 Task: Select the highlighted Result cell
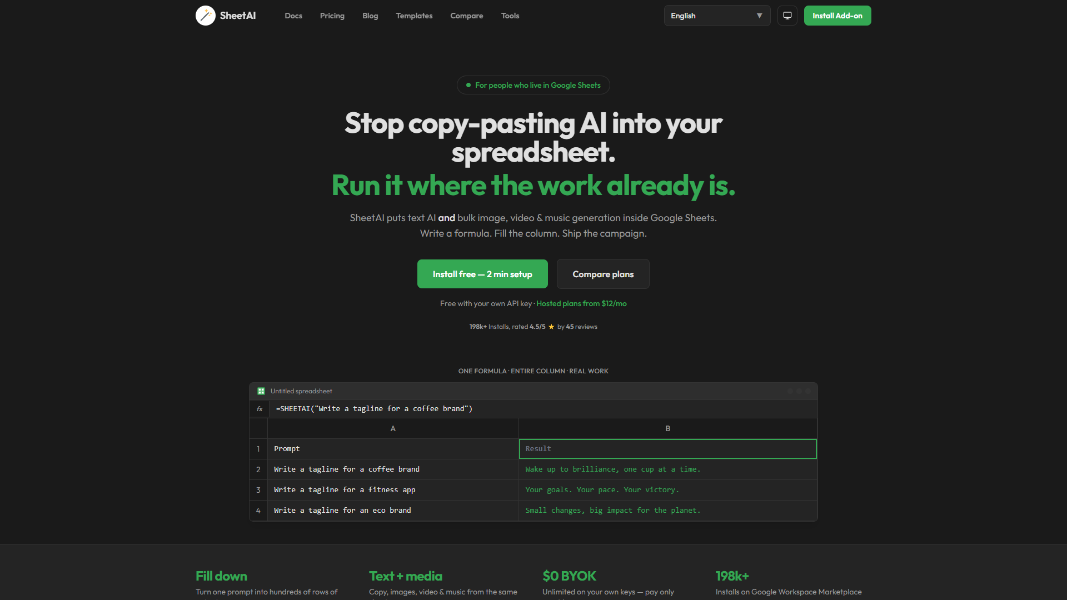(668, 449)
